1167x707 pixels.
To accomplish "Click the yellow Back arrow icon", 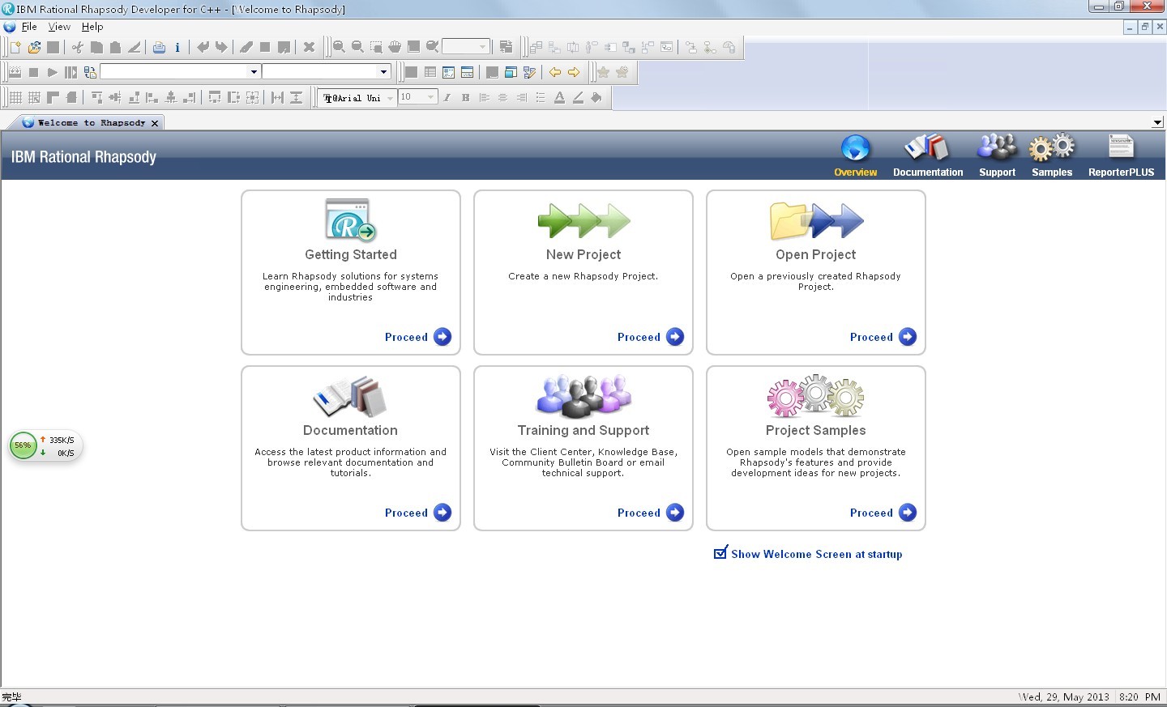I will tap(555, 72).
